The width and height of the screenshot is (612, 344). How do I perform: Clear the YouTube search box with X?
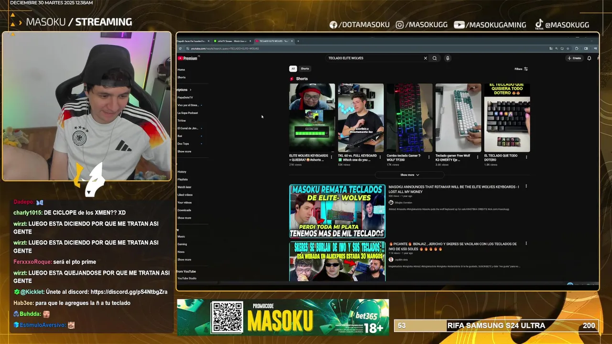tap(425, 58)
